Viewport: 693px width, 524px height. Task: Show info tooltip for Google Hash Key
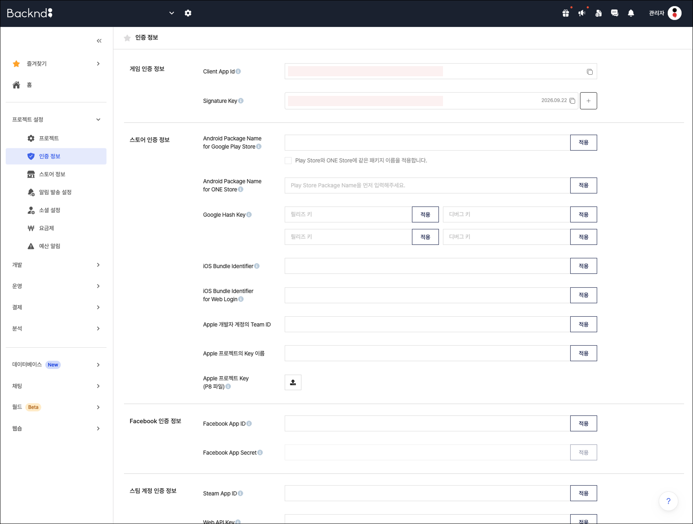pyautogui.click(x=249, y=215)
